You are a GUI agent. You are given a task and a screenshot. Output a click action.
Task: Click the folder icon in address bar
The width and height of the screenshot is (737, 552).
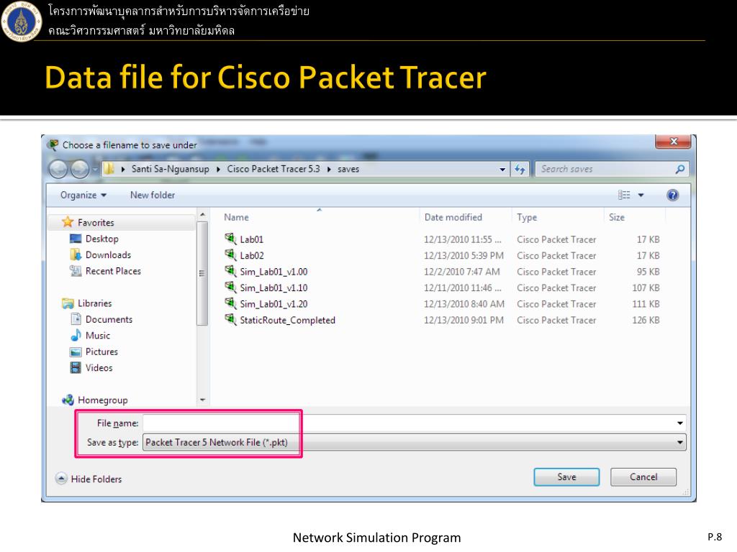[x=109, y=169]
